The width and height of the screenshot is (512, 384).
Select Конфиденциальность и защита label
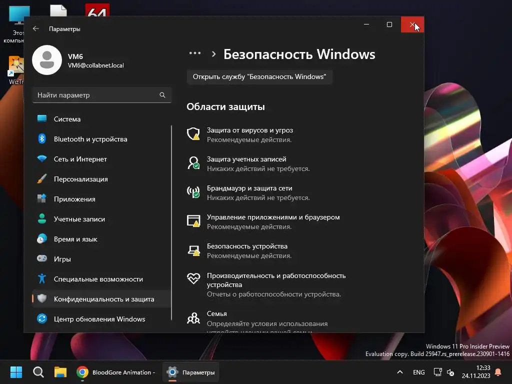104,299
